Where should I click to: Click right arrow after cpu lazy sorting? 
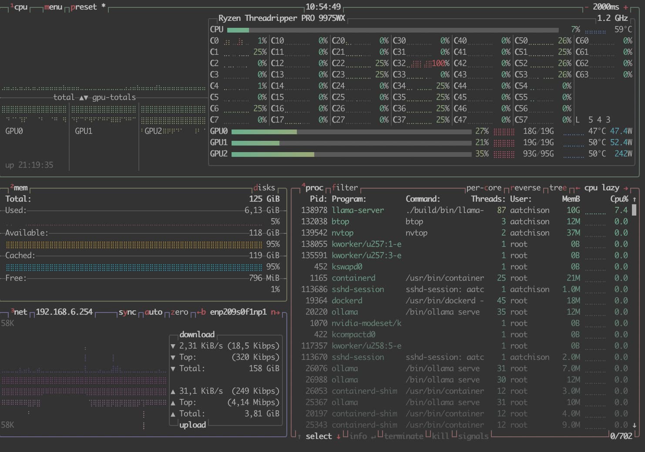tap(626, 188)
